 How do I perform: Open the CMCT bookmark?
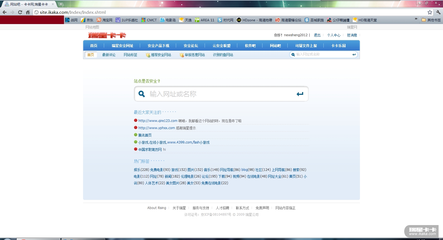click(149, 20)
